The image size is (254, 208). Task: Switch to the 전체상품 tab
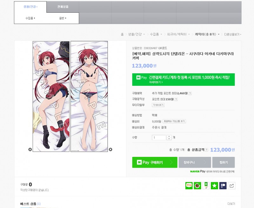(63, 7)
